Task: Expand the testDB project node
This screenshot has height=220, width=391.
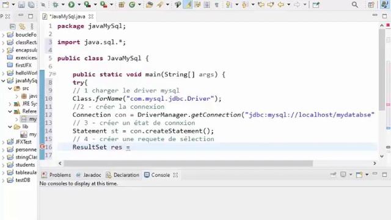Action: [3, 180]
